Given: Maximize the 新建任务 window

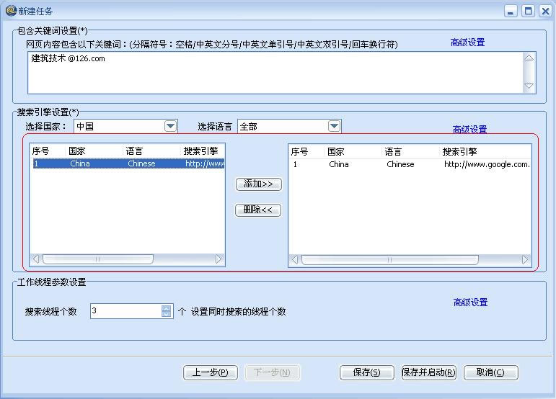Looking at the screenshot, I should coord(529,11).
